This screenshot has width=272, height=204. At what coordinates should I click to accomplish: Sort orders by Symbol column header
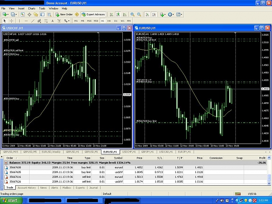114,158
